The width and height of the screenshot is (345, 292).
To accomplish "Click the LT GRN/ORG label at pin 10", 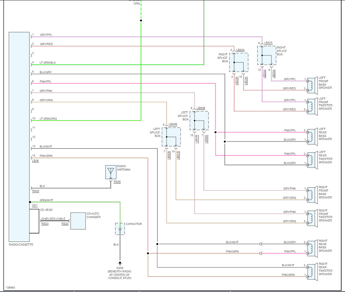I will pos(48,119).
